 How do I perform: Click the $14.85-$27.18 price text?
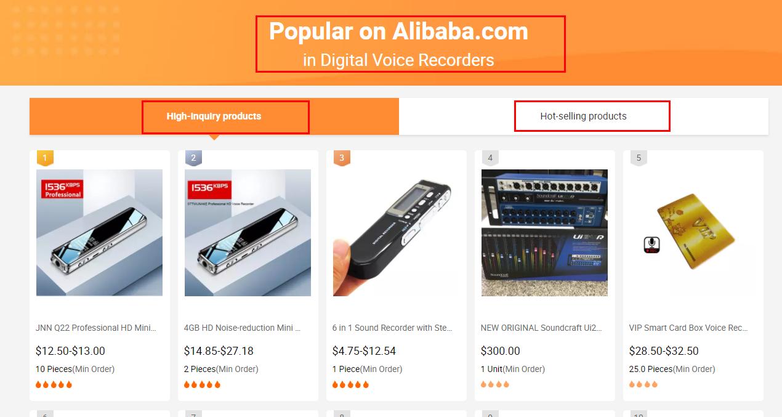[219, 351]
